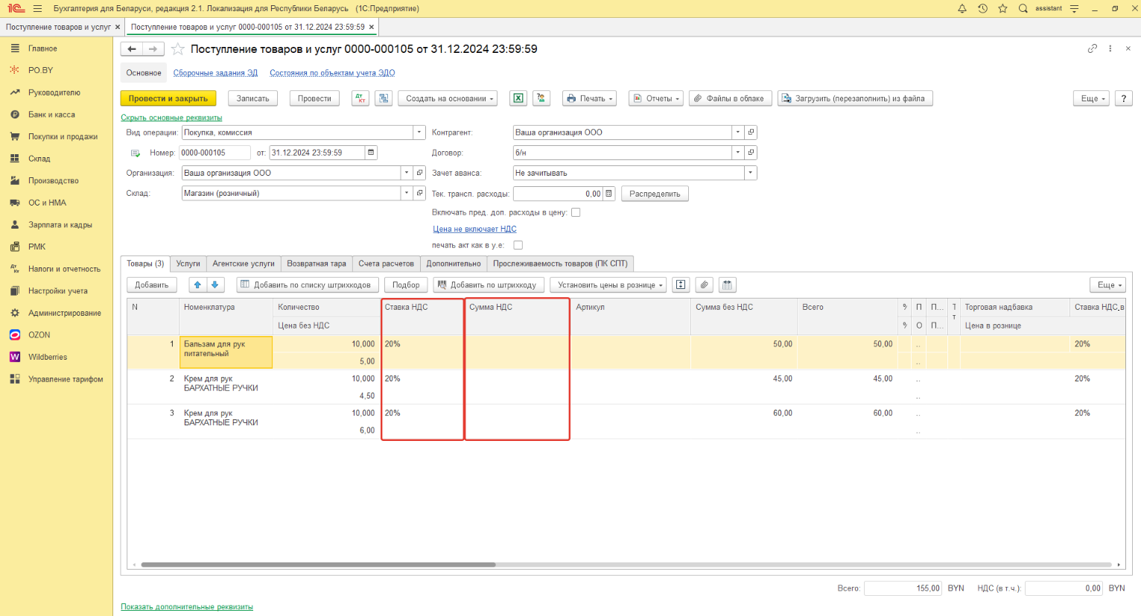The image size is (1141, 616).
Task: Click the table's horizontal scrollbar
Action: tap(318, 565)
